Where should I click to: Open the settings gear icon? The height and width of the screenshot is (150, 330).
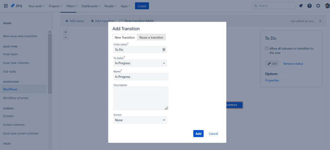pos(318,6)
